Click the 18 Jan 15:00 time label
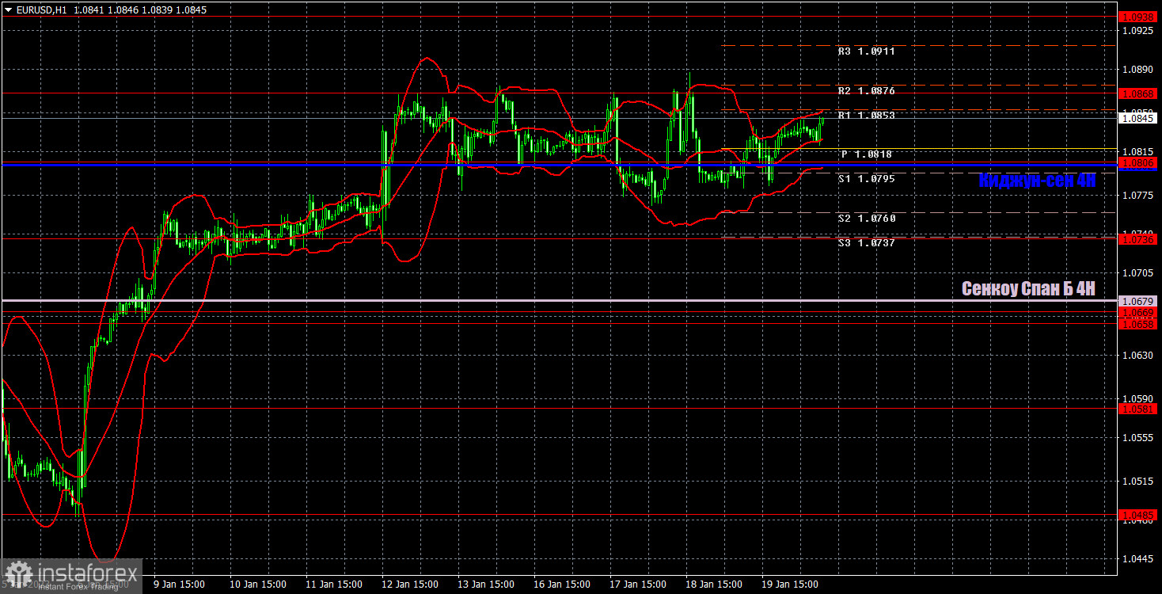Image resolution: width=1162 pixels, height=594 pixels. click(714, 584)
